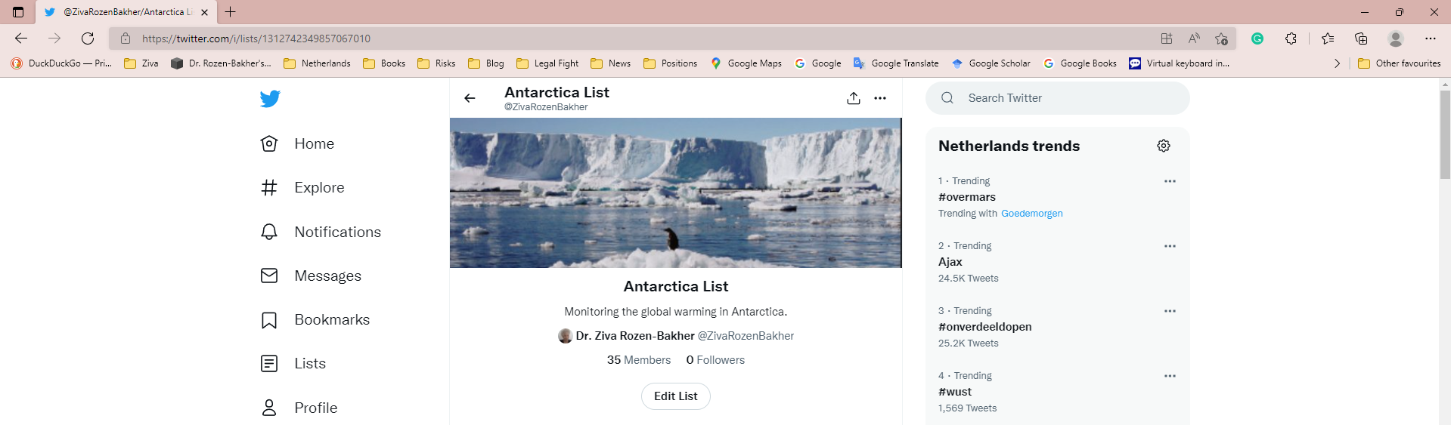Open the #overmars trend
The height and width of the screenshot is (425, 1451).
[x=967, y=197]
